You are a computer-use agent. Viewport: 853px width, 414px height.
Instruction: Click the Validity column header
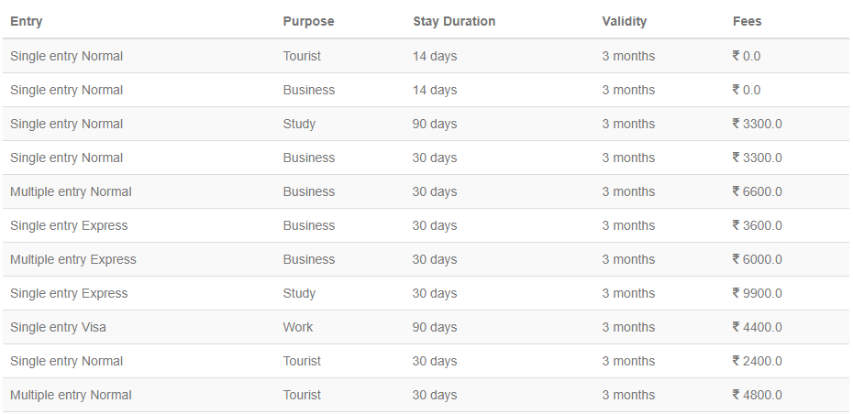[x=624, y=21]
